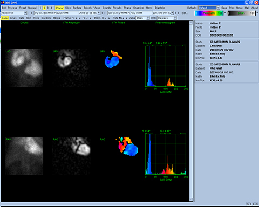Image resolution: width=259 pixels, height=207 pixels.
Task: Click the Save button
Action: [224, 8]
